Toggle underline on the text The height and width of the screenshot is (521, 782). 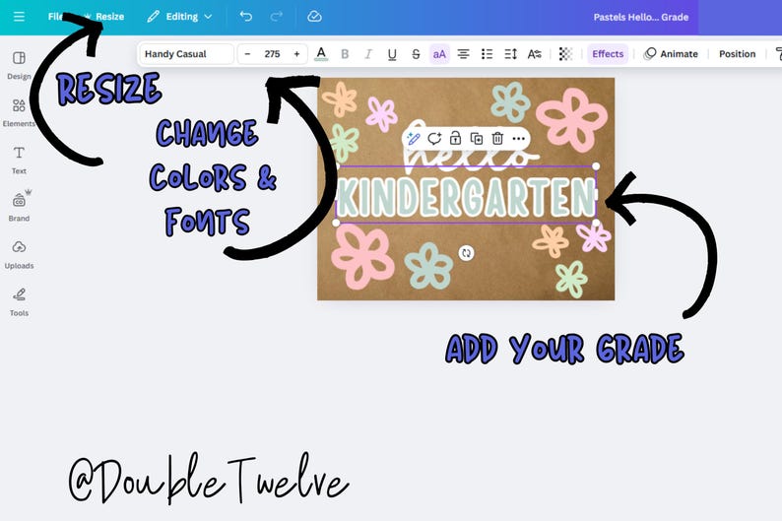[x=392, y=54]
